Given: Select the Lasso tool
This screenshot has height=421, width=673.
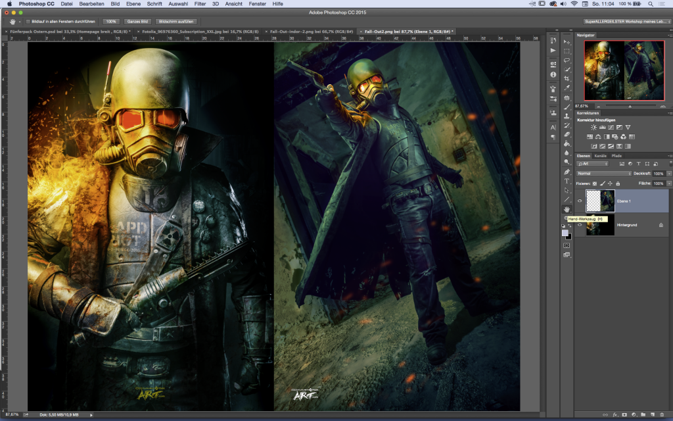Looking at the screenshot, I should pyautogui.click(x=567, y=60).
